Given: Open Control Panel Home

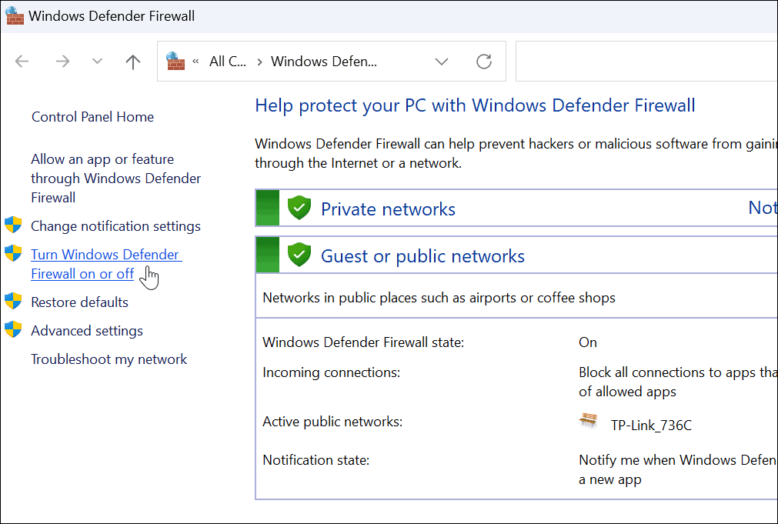Looking at the screenshot, I should (92, 117).
